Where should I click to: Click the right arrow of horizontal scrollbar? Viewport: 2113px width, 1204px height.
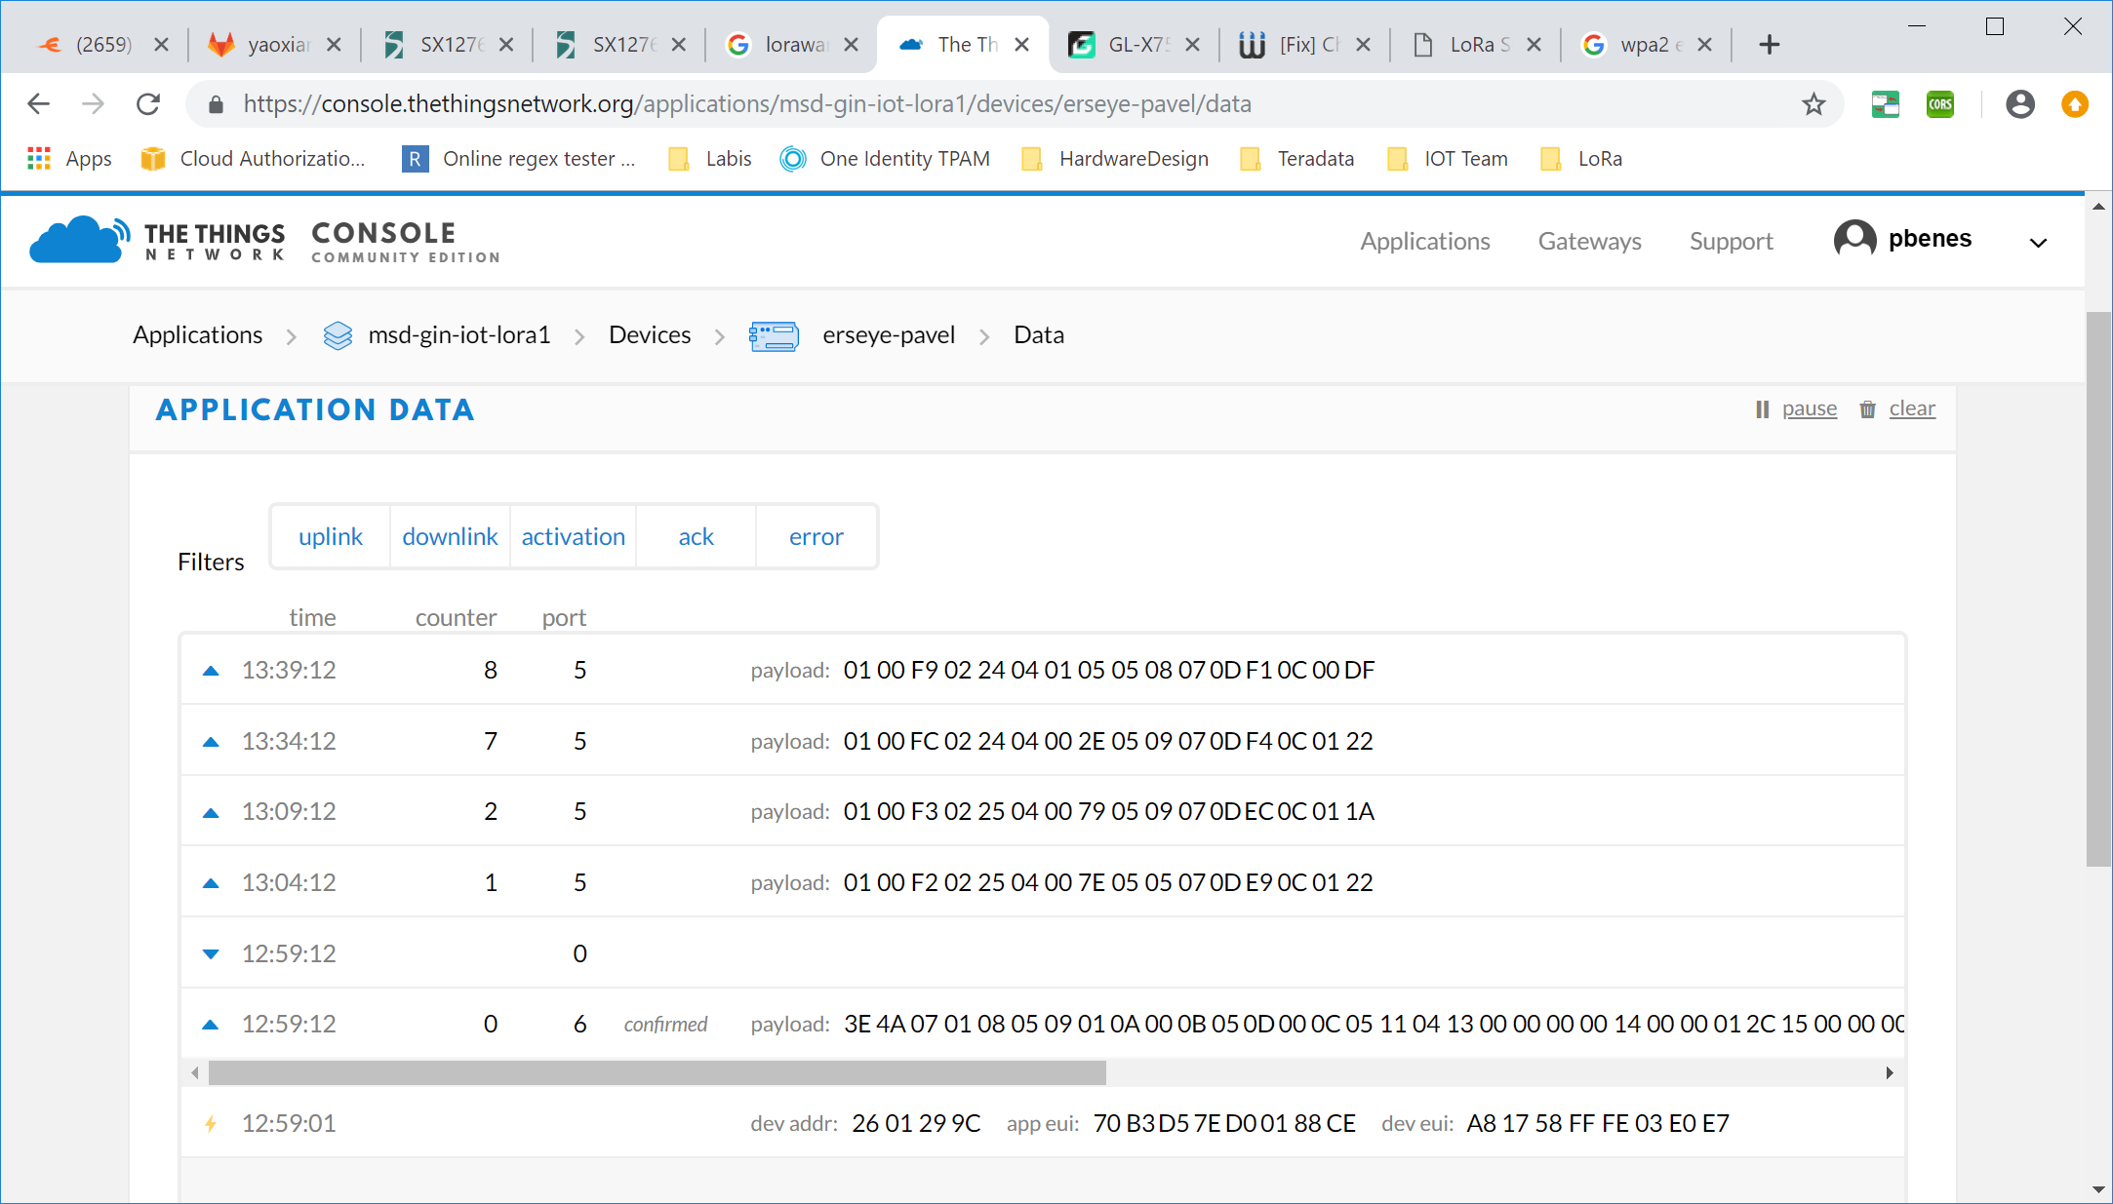[1890, 1073]
